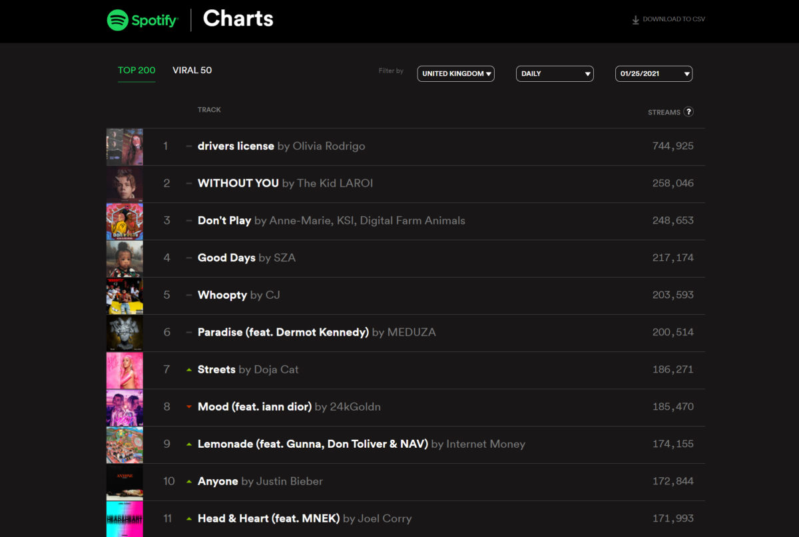Open Lemonade by Internet Money track
This screenshot has height=537, width=799.
312,444
